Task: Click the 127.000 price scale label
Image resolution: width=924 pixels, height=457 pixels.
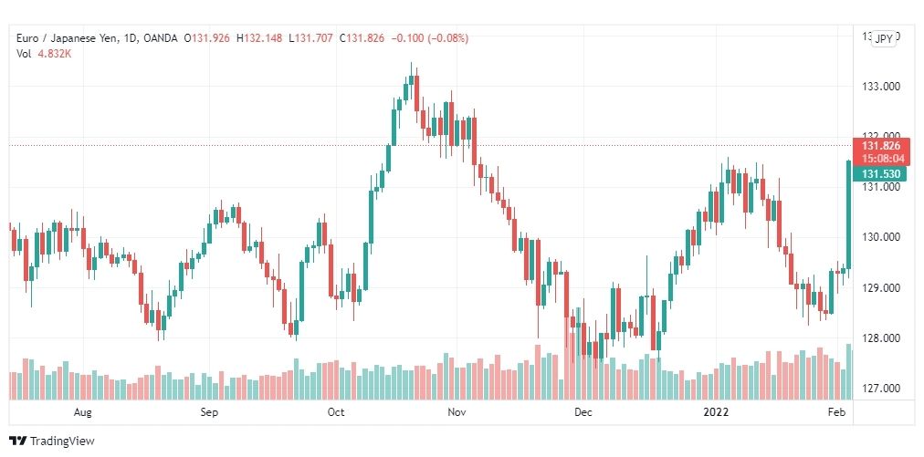Action: click(x=880, y=388)
